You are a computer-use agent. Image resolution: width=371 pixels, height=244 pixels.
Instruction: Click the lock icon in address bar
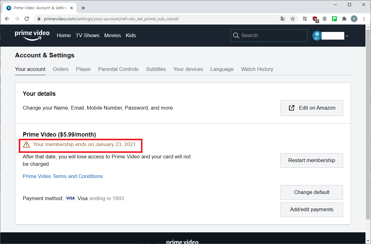coord(39,19)
